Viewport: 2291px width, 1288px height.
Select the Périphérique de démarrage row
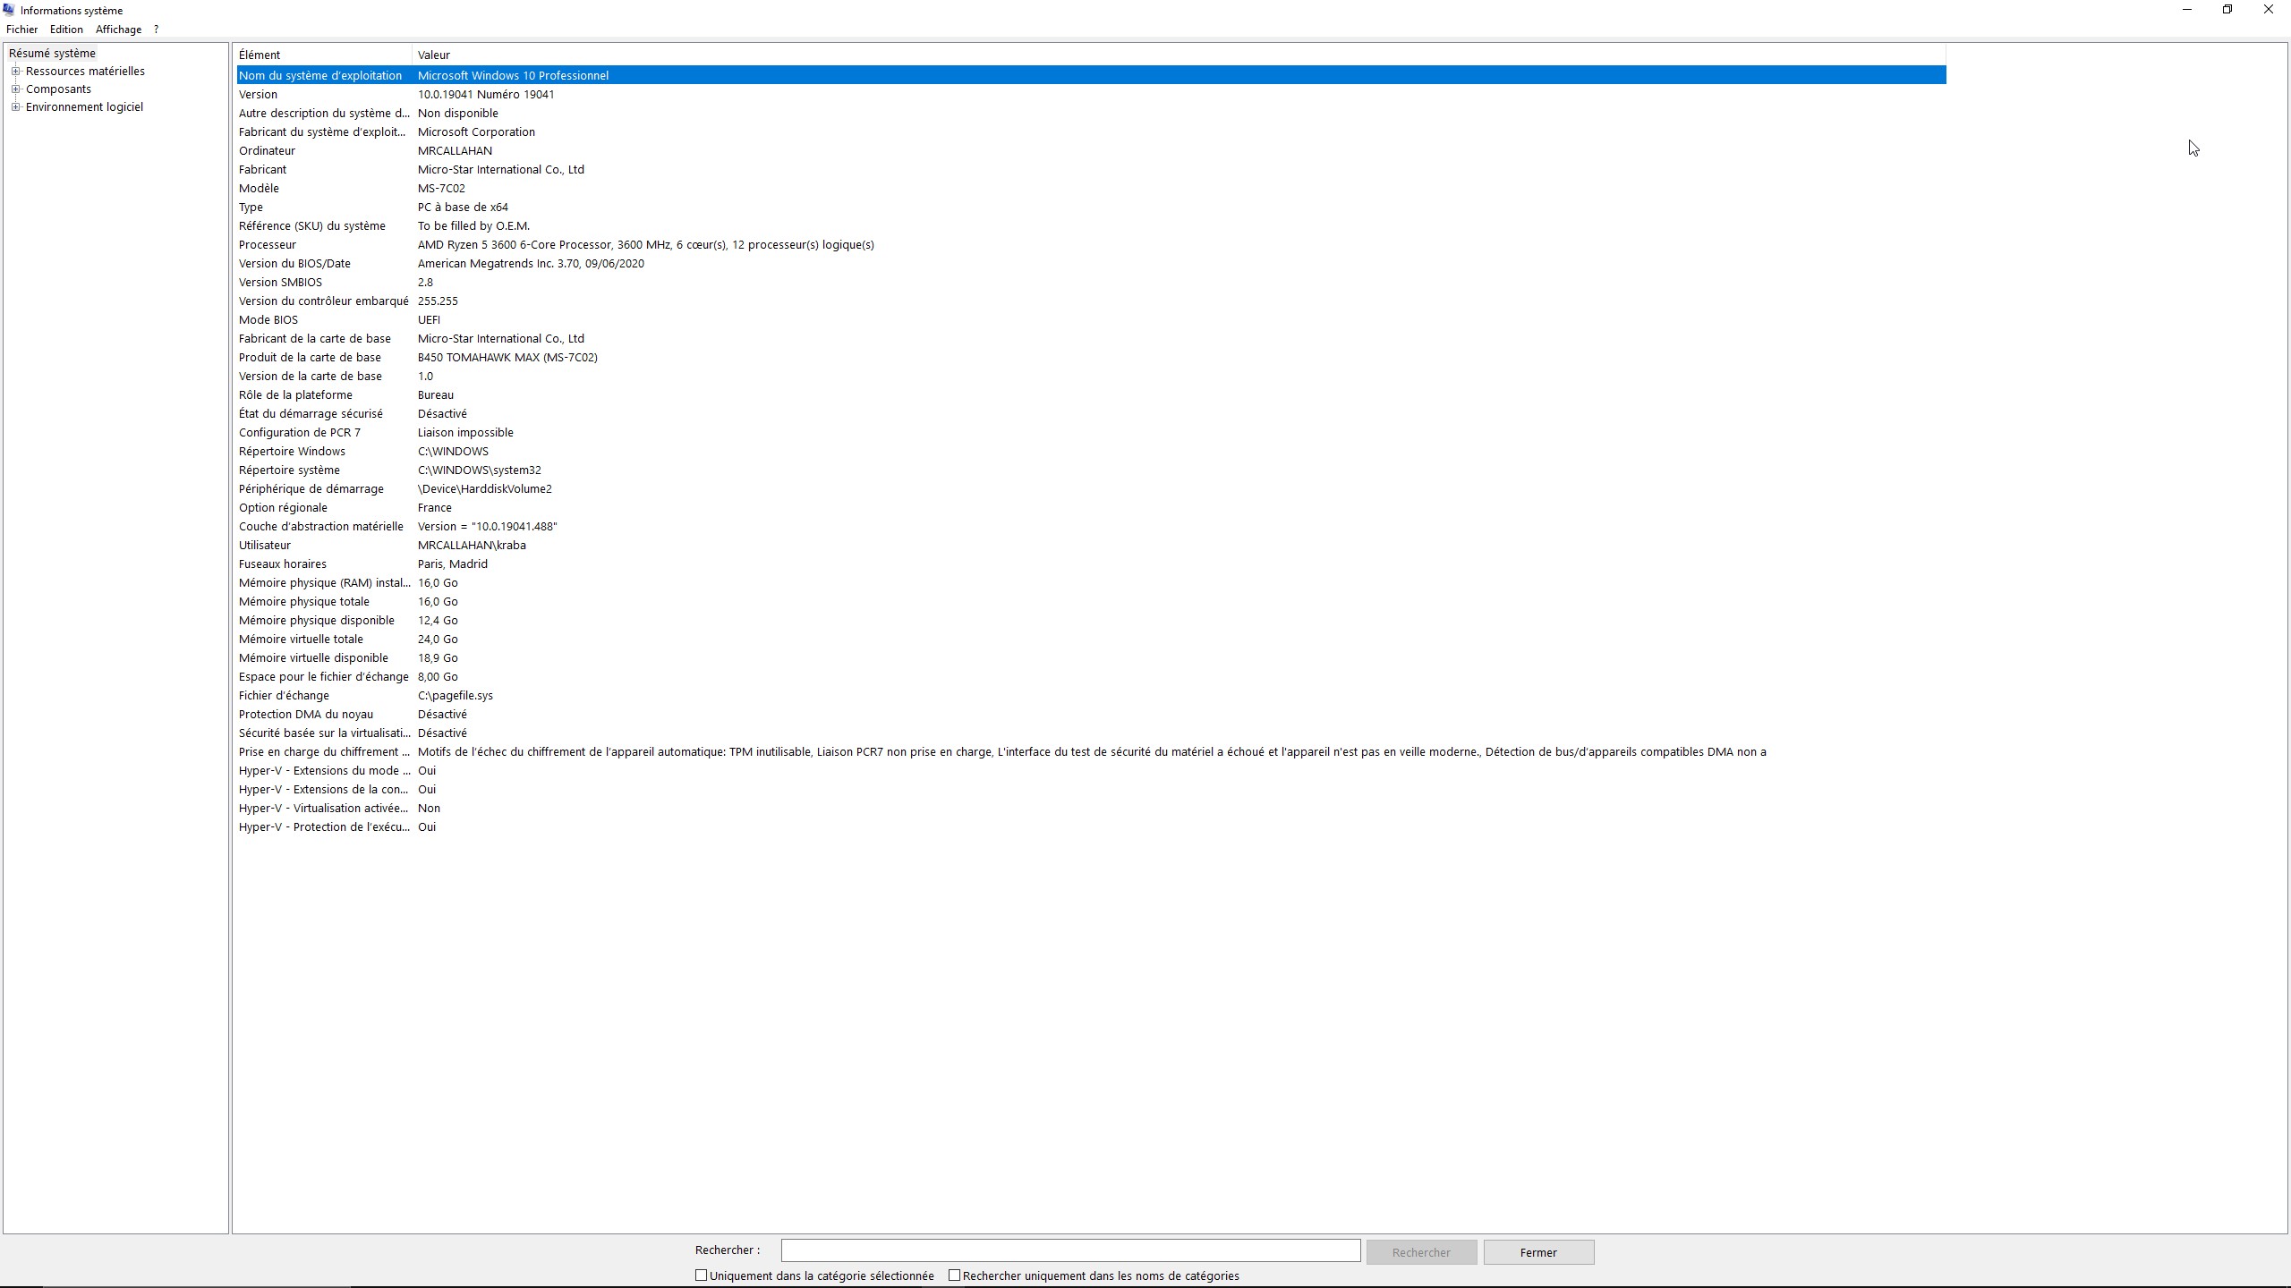click(1091, 489)
